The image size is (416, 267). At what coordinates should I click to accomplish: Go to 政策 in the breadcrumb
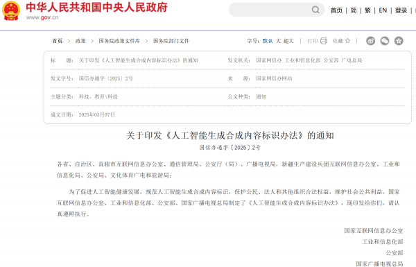[x=80, y=41]
